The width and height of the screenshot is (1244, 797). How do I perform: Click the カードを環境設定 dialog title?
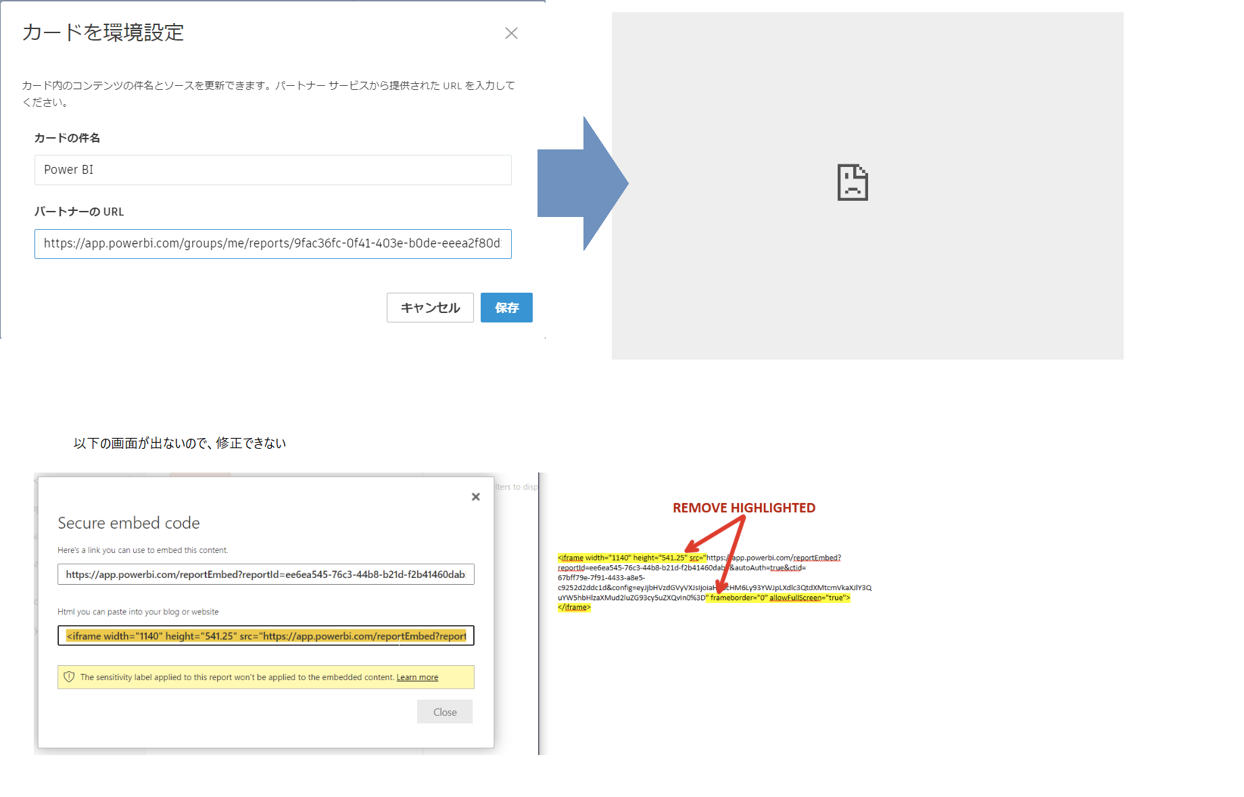click(x=103, y=32)
